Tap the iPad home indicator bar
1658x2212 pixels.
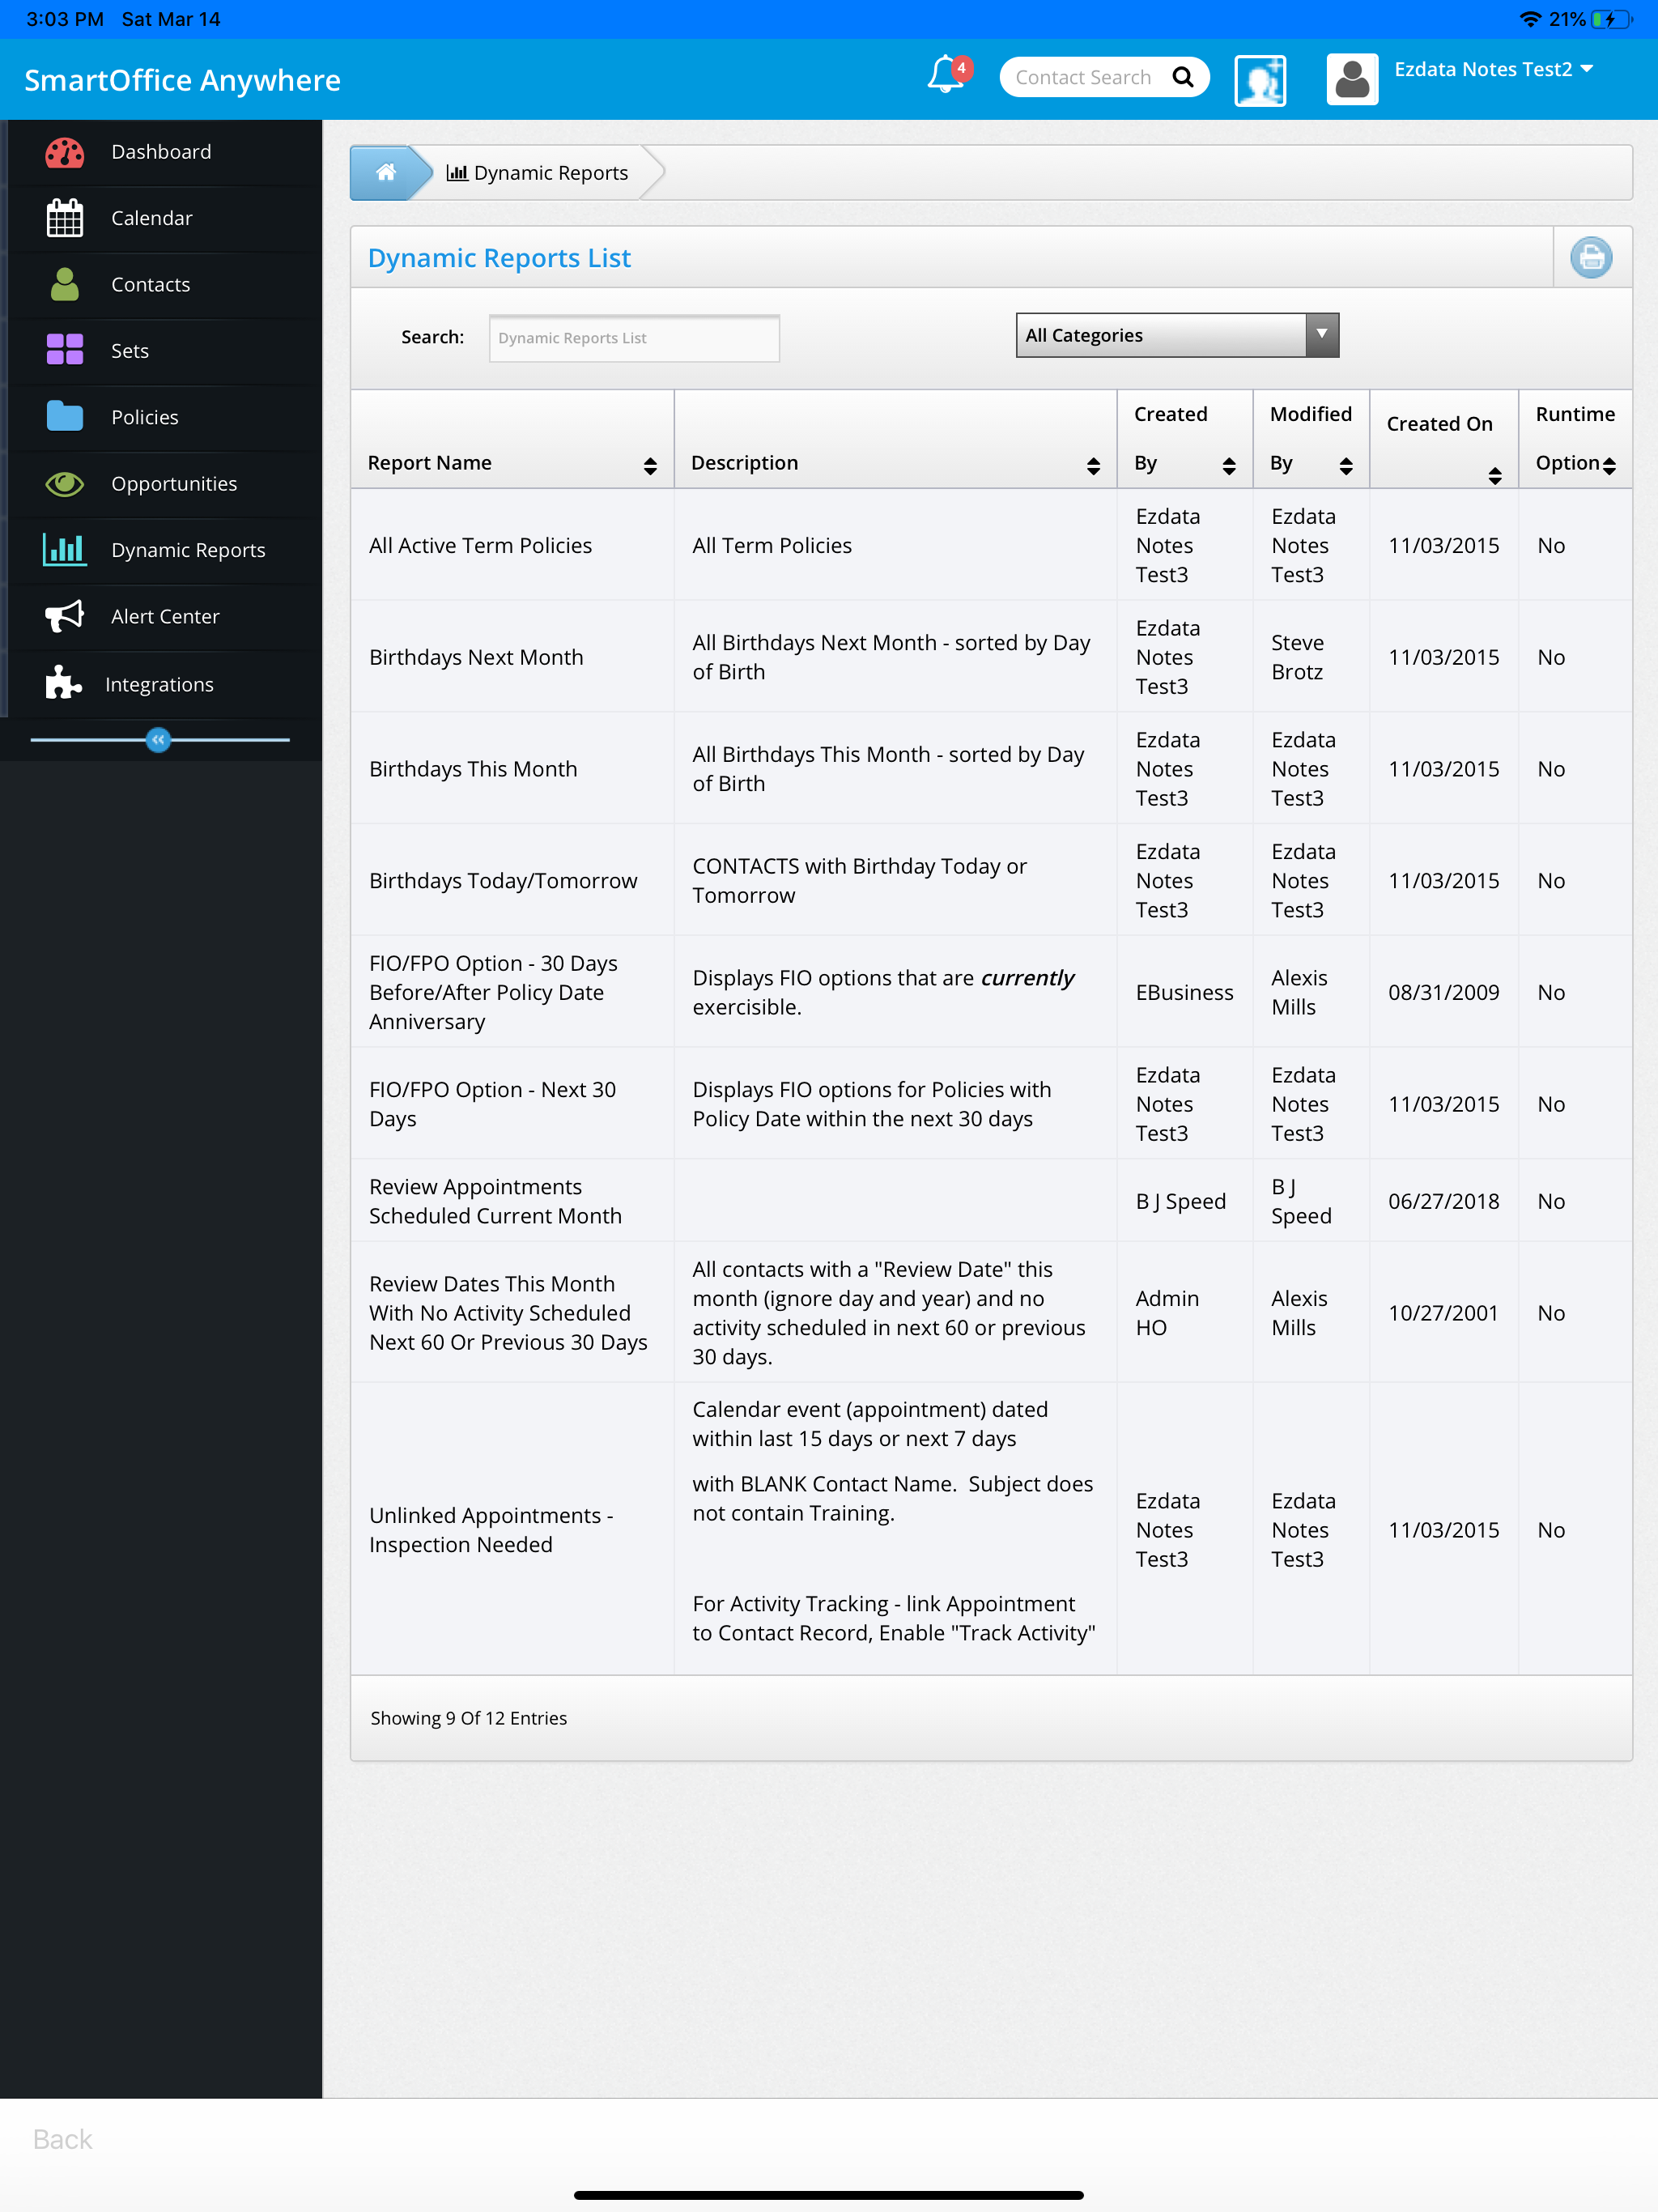(829, 2195)
